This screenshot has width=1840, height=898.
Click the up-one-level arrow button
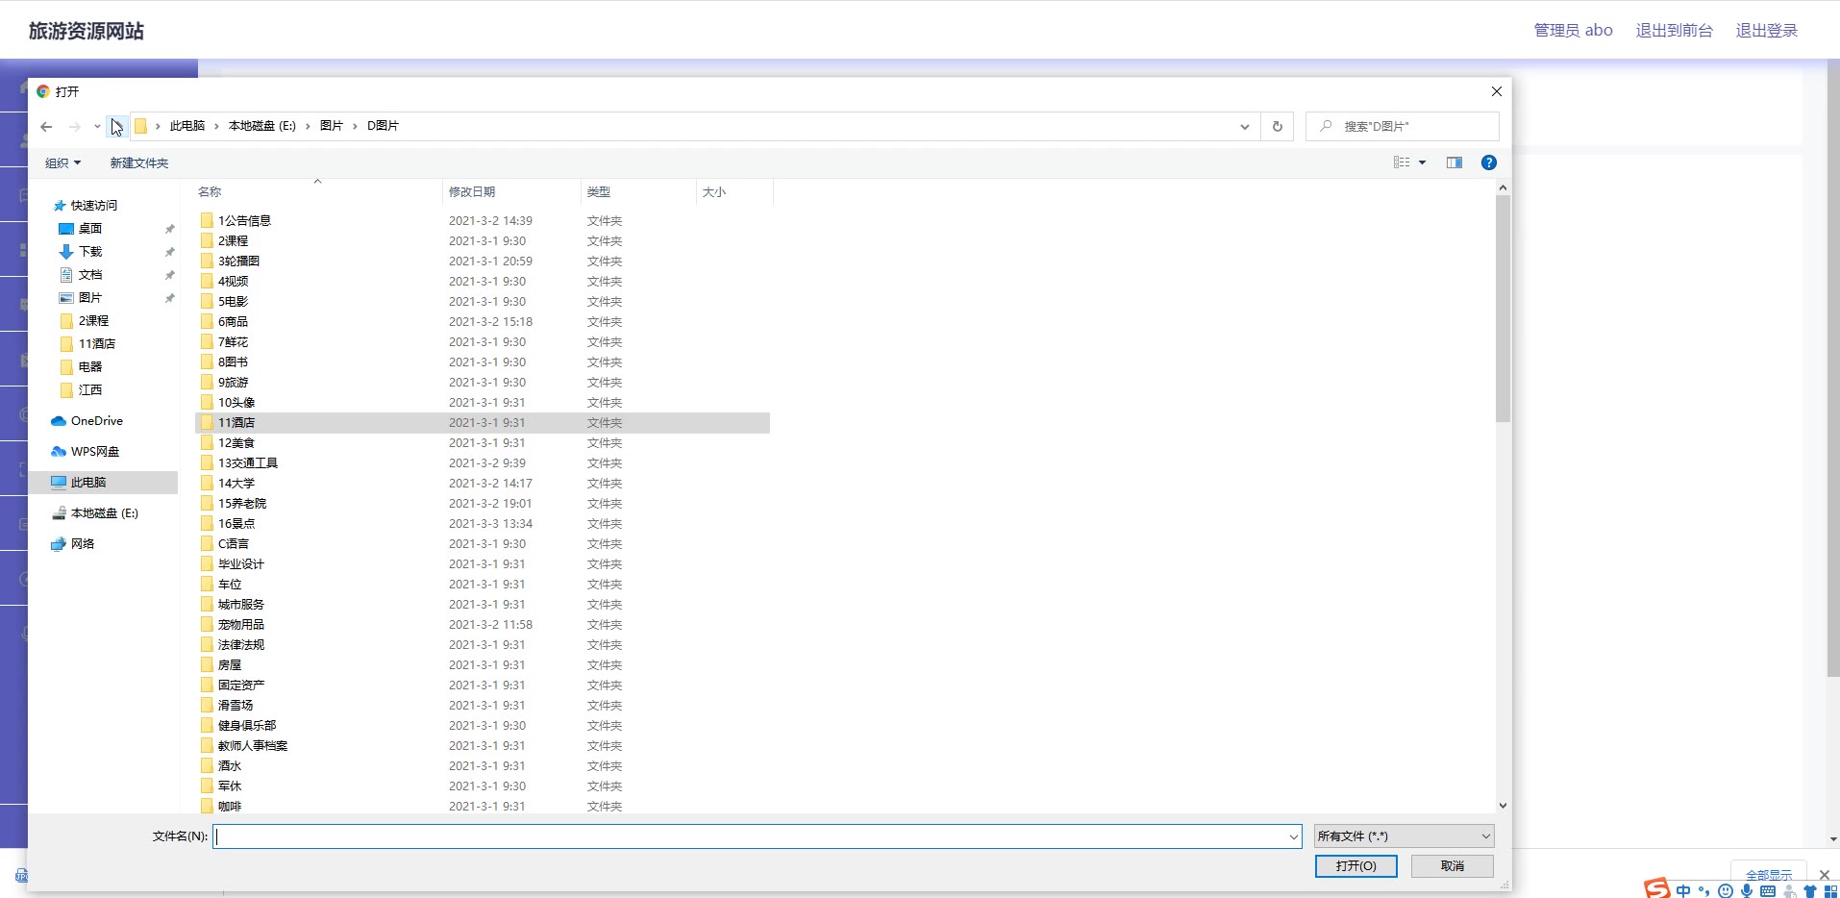(116, 126)
